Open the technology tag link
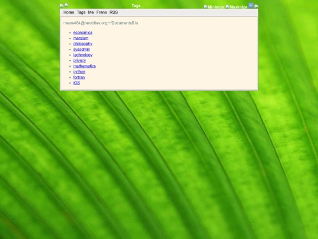Image resolution: width=318 pixels, height=239 pixels. coord(83,55)
